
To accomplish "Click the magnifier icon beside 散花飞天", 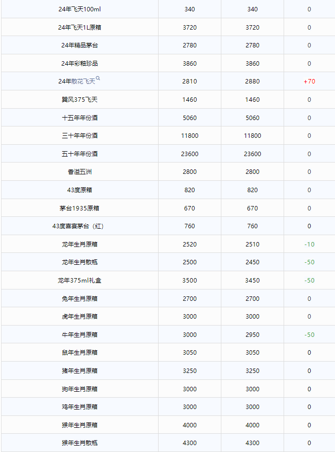I will click(x=98, y=78).
